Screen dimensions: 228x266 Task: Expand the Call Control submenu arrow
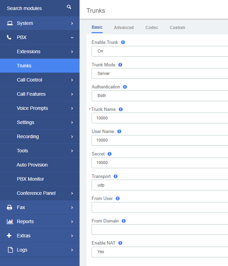click(x=72, y=80)
